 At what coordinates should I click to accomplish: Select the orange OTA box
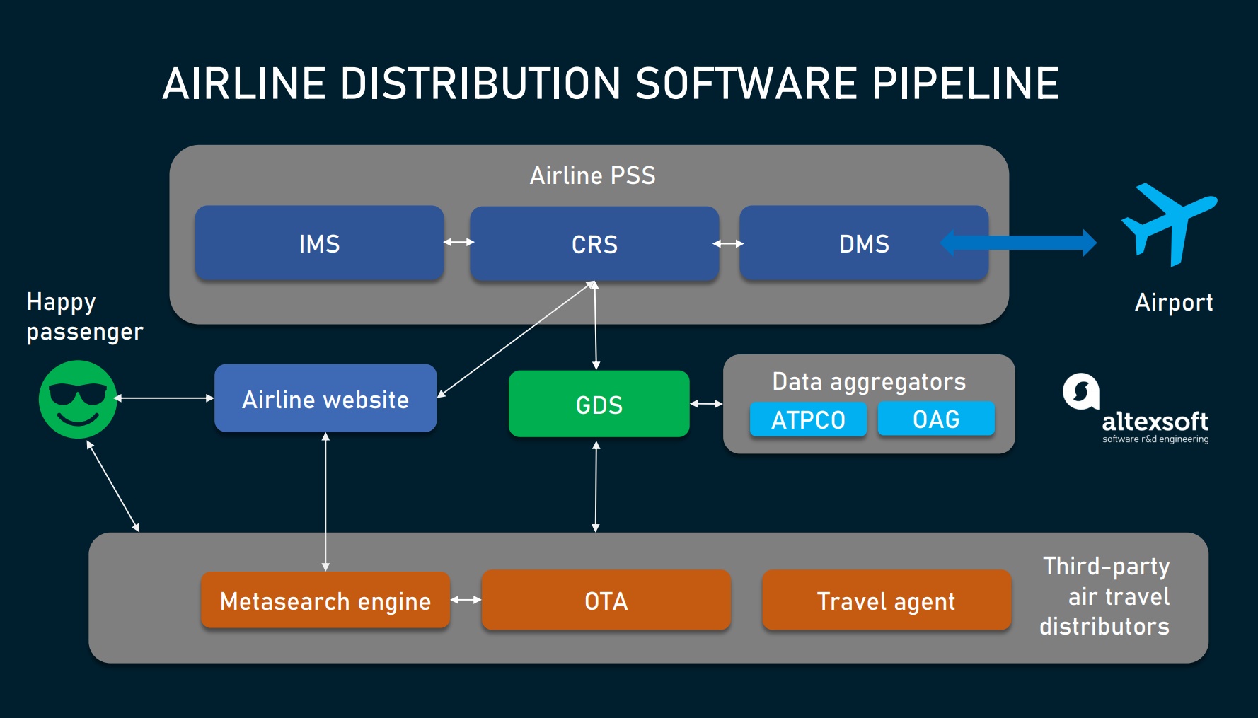pyautogui.click(x=606, y=601)
